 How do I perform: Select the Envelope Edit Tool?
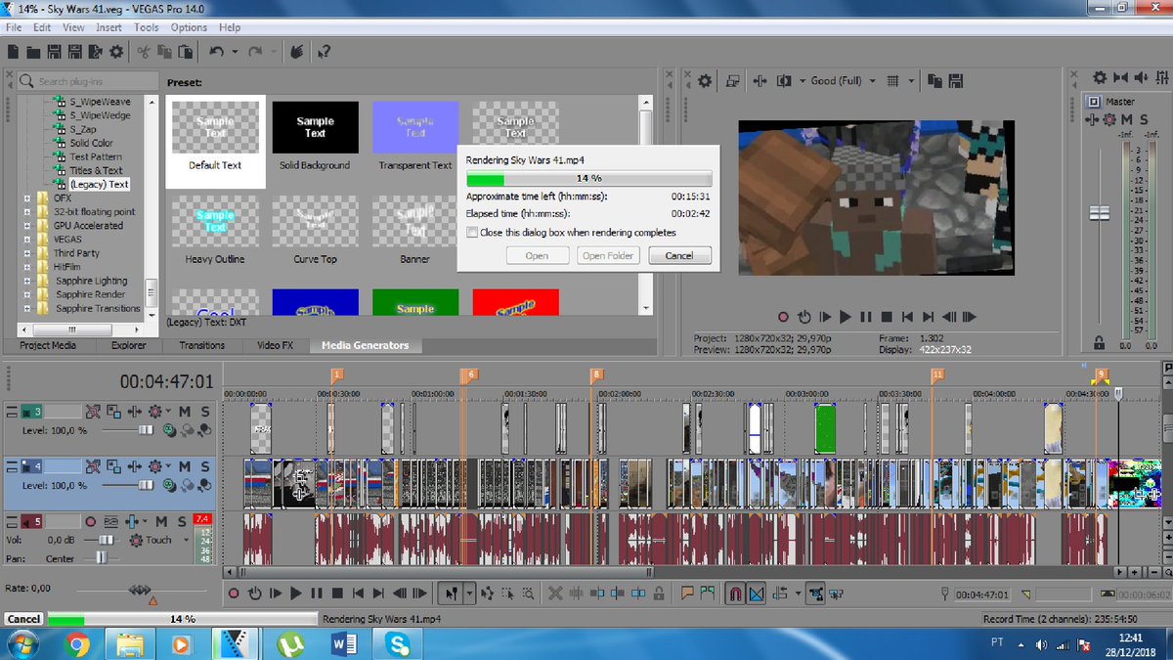point(487,594)
